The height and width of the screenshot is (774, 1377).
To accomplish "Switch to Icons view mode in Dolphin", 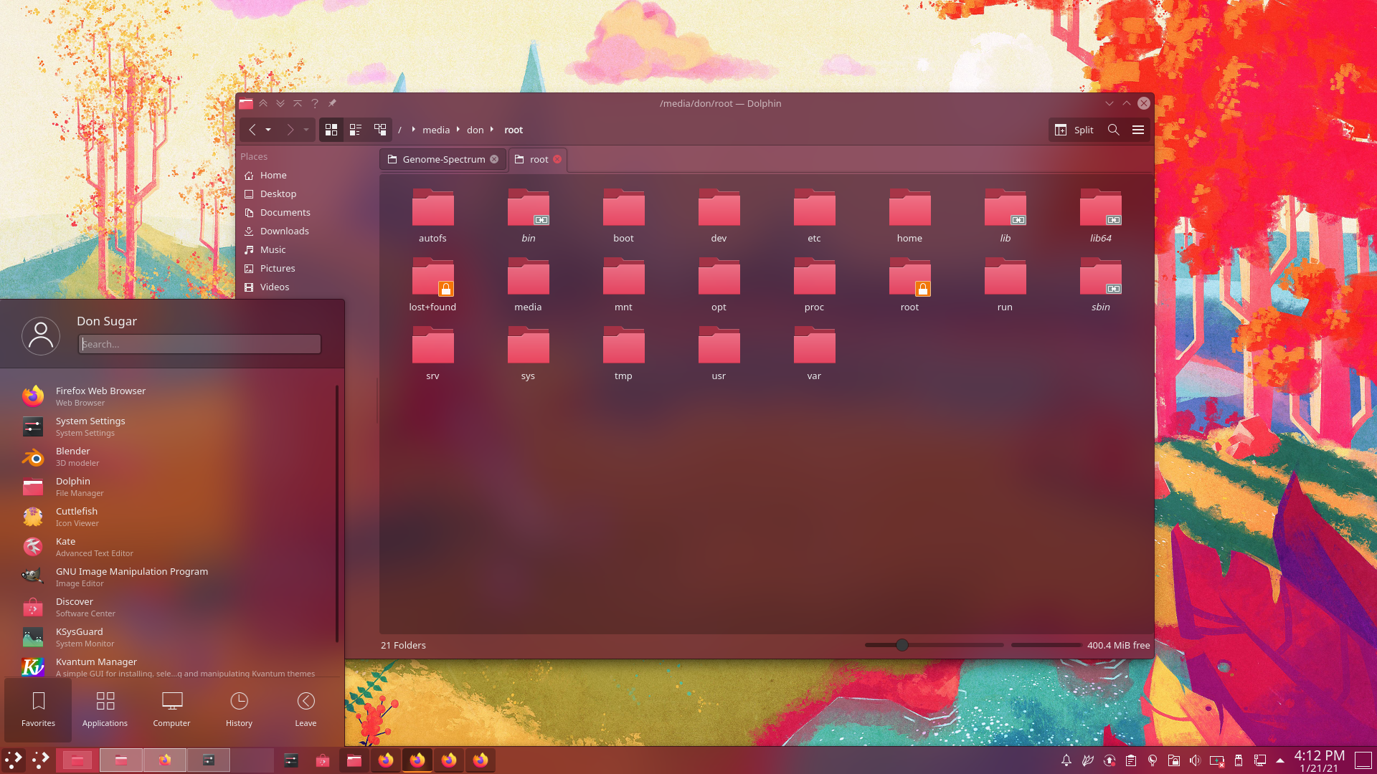I will point(331,130).
